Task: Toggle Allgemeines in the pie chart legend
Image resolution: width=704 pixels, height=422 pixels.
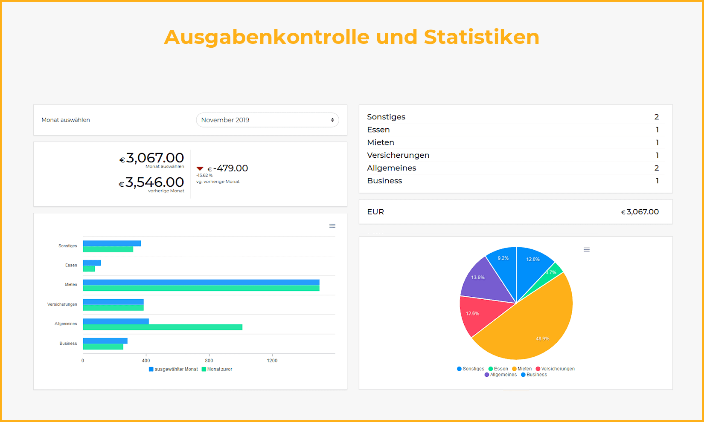Action: tap(500, 375)
